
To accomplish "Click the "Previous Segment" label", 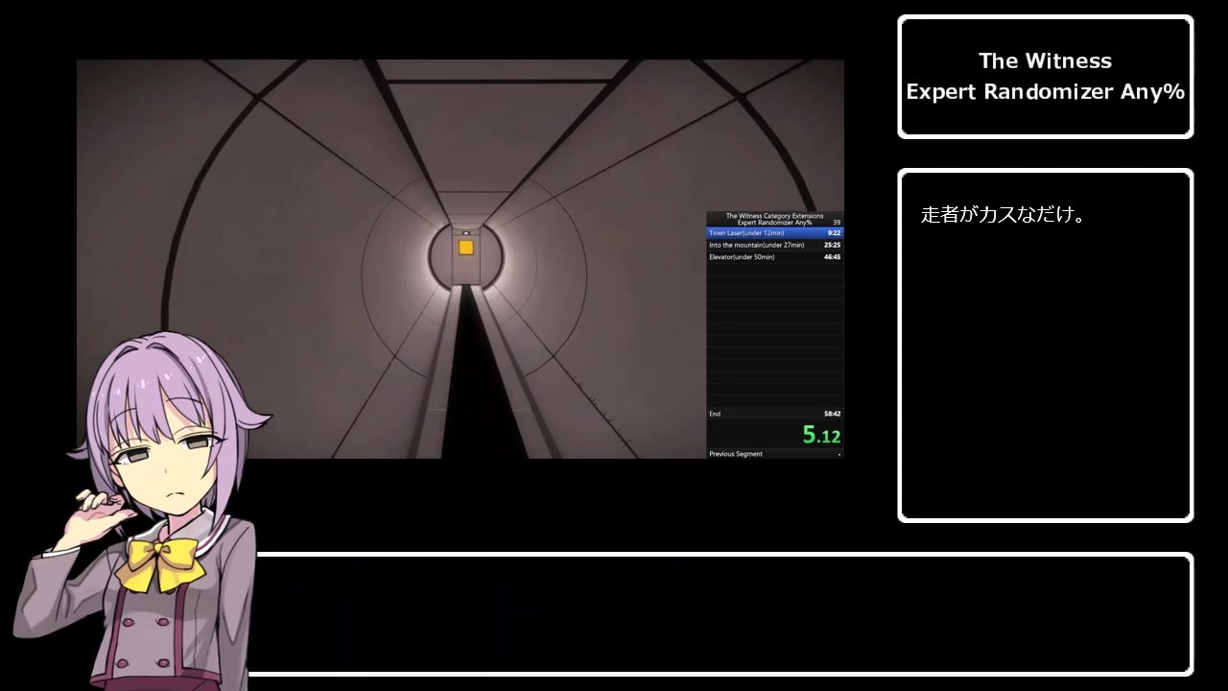I will 736,454.
